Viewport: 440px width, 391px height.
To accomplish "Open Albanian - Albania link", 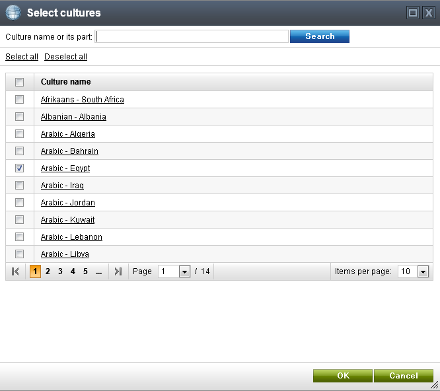I will [x=73, y=117].
